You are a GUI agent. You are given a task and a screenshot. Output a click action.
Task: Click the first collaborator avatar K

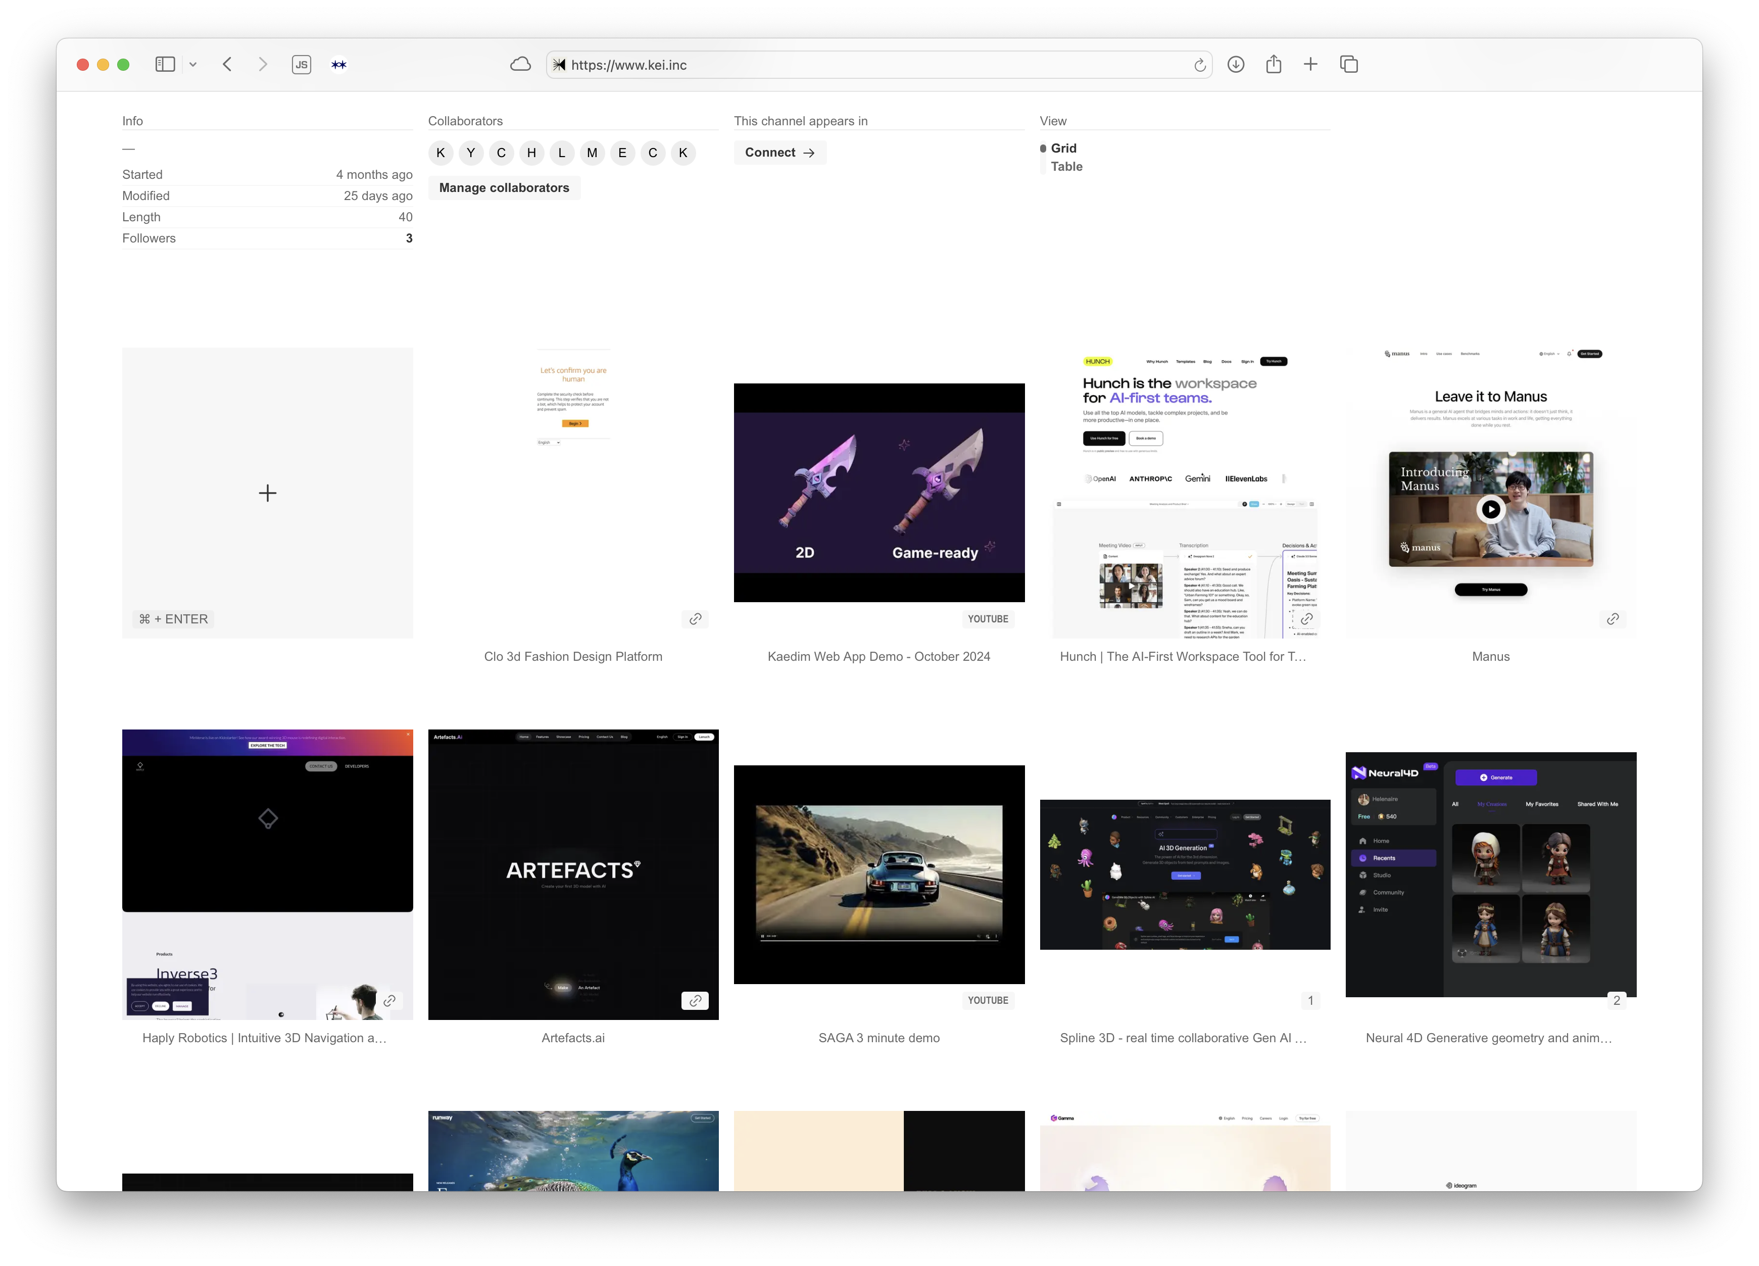(441, 153)
